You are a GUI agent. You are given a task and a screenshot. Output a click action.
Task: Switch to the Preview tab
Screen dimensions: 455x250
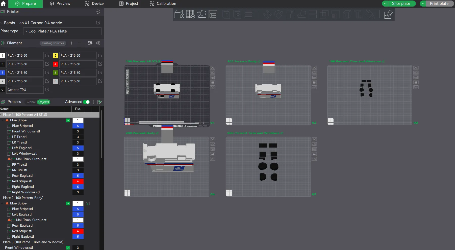point(60,4)
